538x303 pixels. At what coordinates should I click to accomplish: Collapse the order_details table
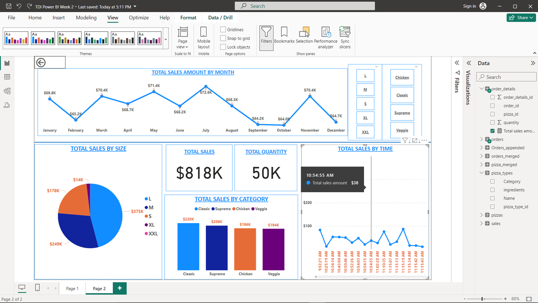pos(482,89)
